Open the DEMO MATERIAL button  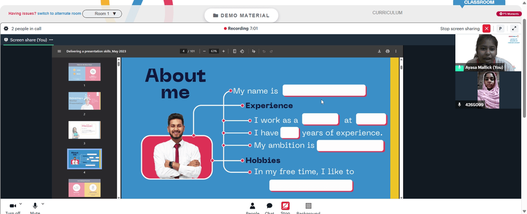(x=241, y=15)
